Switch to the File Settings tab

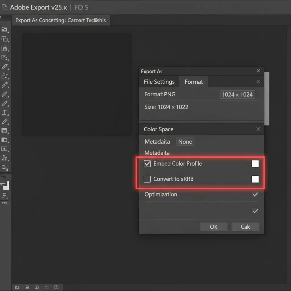pos(159,82)
